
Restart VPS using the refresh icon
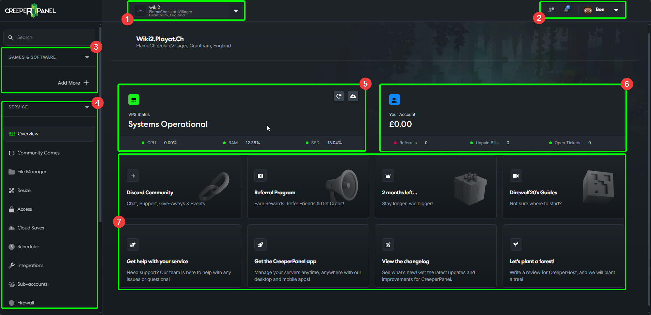339,96
